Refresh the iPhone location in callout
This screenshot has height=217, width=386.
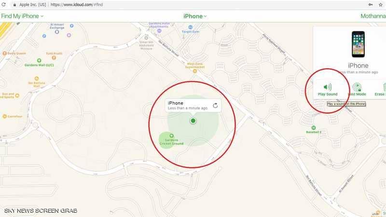215,106
